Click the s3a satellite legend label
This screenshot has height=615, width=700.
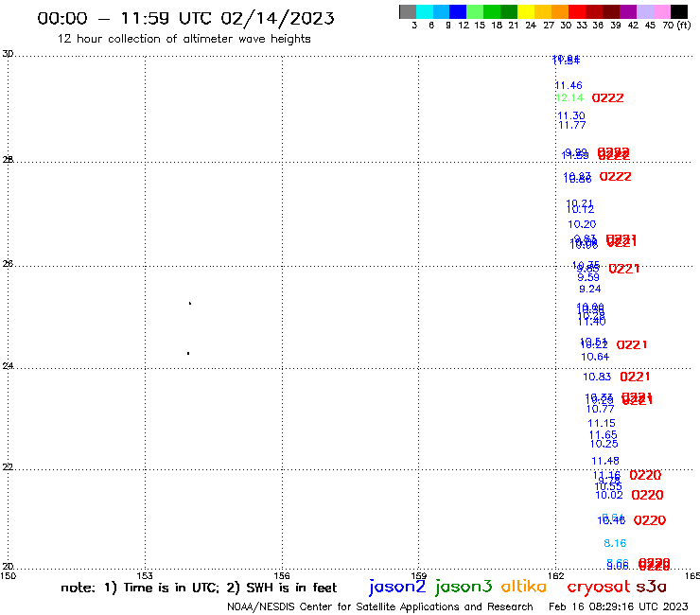click(x=651, y=587)
